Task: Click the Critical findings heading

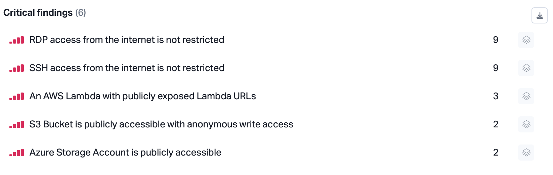Action: pyautogui.click(x=38, y=13)
